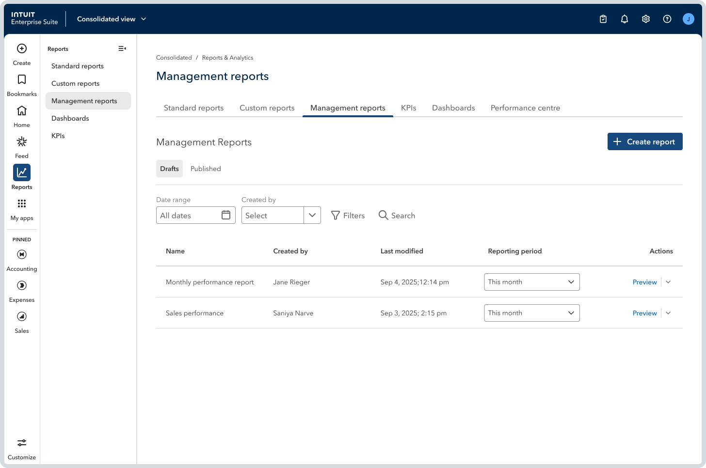Open pinned Accounting app

pos(22,255)
